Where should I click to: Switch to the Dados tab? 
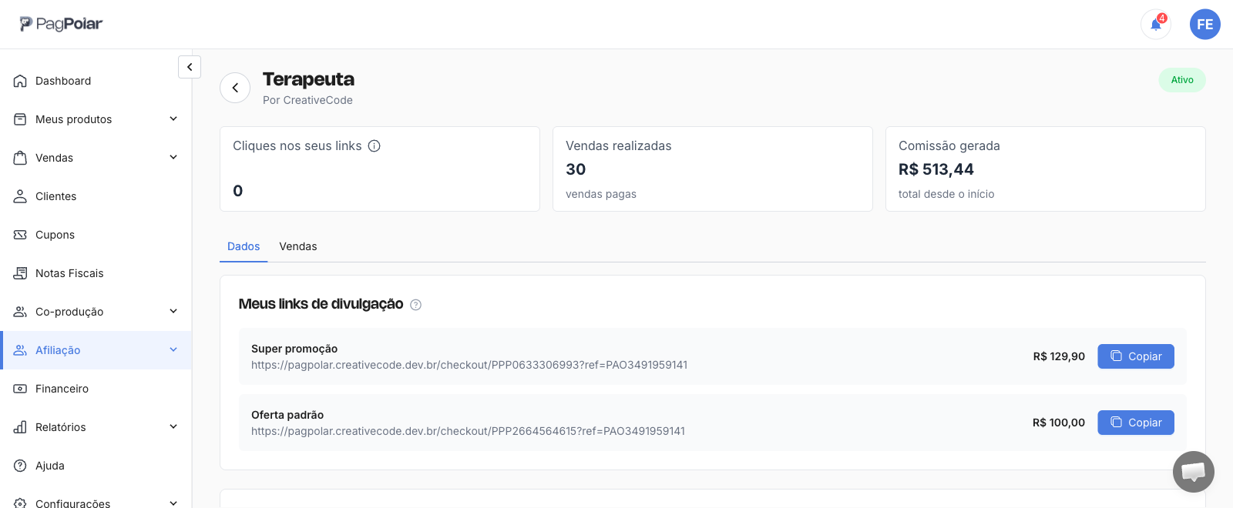[x=244, y=246]
